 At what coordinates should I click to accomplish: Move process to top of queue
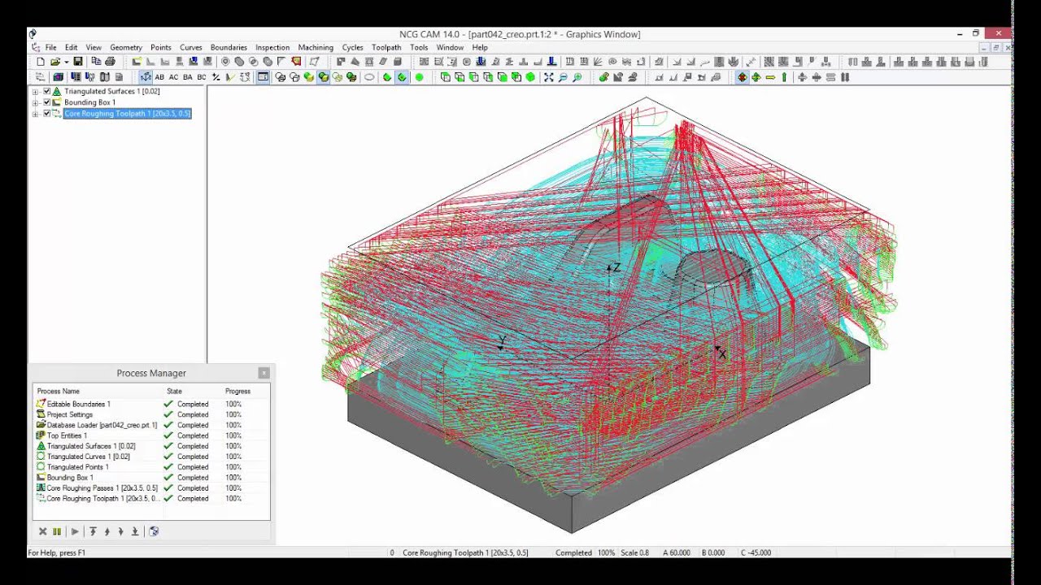(x=93, y=531)
